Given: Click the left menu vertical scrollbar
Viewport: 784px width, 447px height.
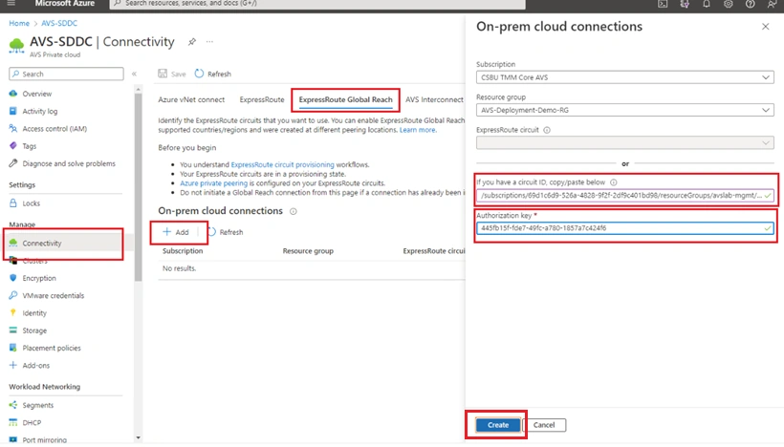Looking at the screenshot, I should pos(138,187).
